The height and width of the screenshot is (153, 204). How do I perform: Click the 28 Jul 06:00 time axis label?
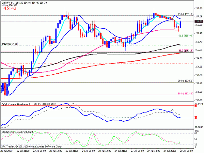click(186, 151)
